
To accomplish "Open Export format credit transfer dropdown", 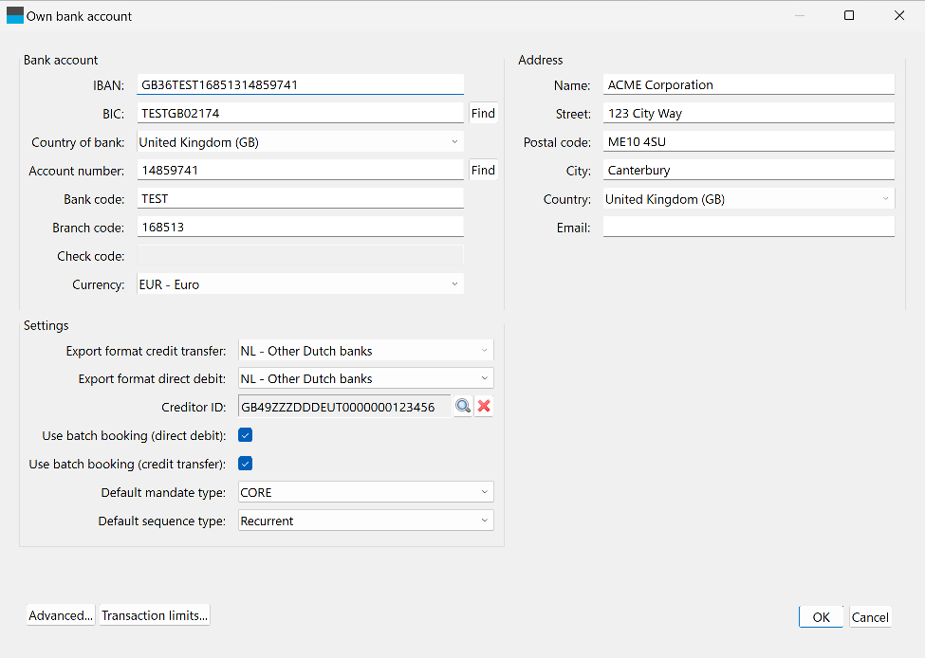I will point(365,351).
